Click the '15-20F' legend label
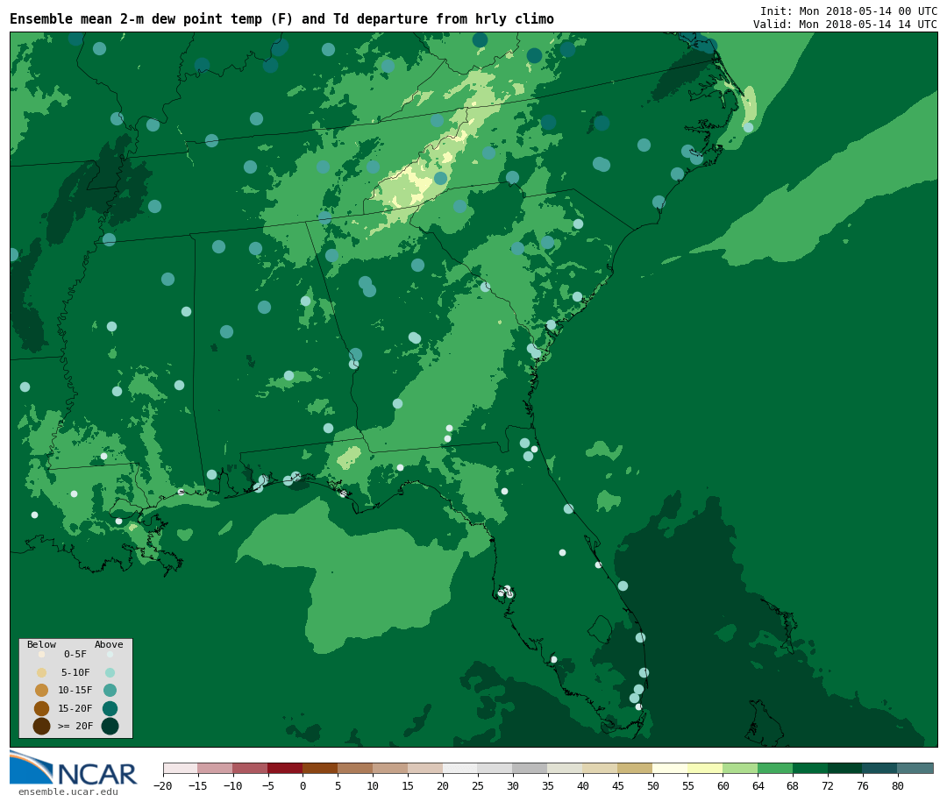Screen dimensions: 947x802 coord(75,708)
